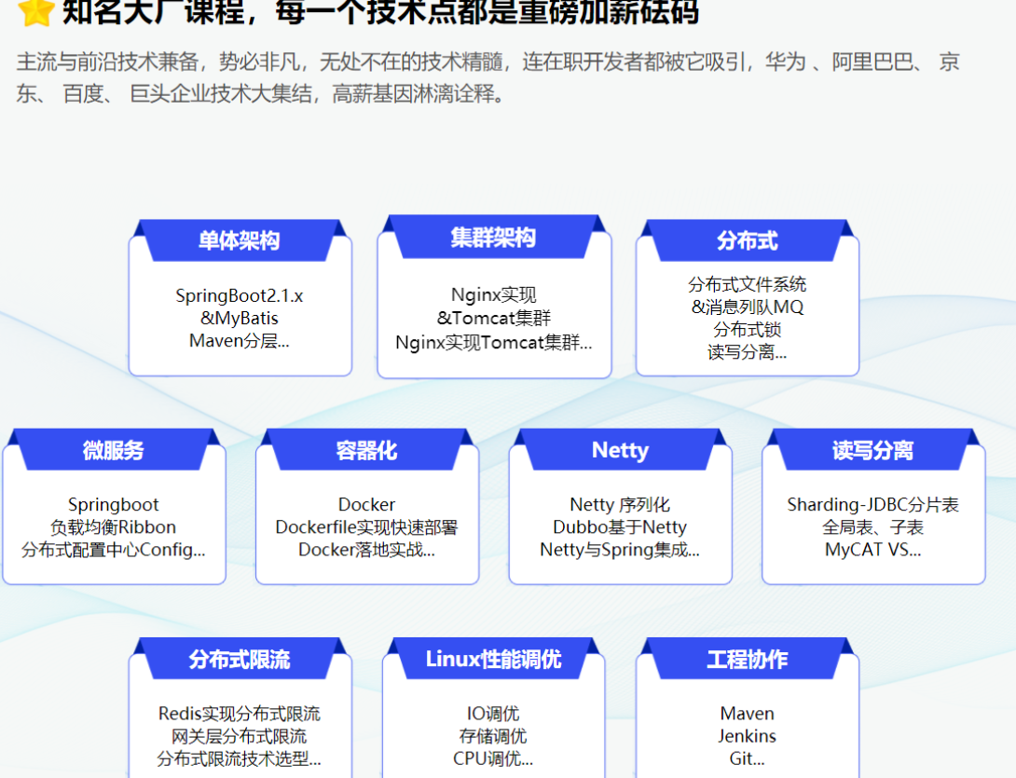Open the 微服务 course card header

[x=114, y=450]
